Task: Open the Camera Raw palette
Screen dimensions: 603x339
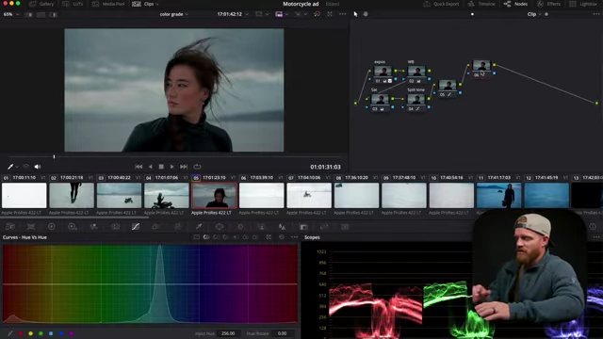Action: (x=10, y=227)
